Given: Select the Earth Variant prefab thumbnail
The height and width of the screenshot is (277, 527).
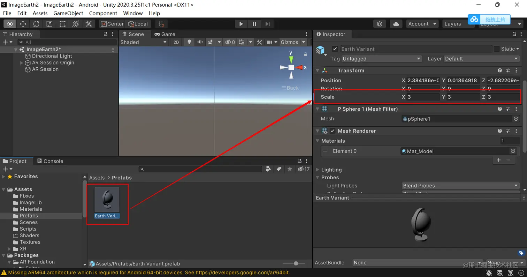Looking at the screenshot, I should [107, 199].
